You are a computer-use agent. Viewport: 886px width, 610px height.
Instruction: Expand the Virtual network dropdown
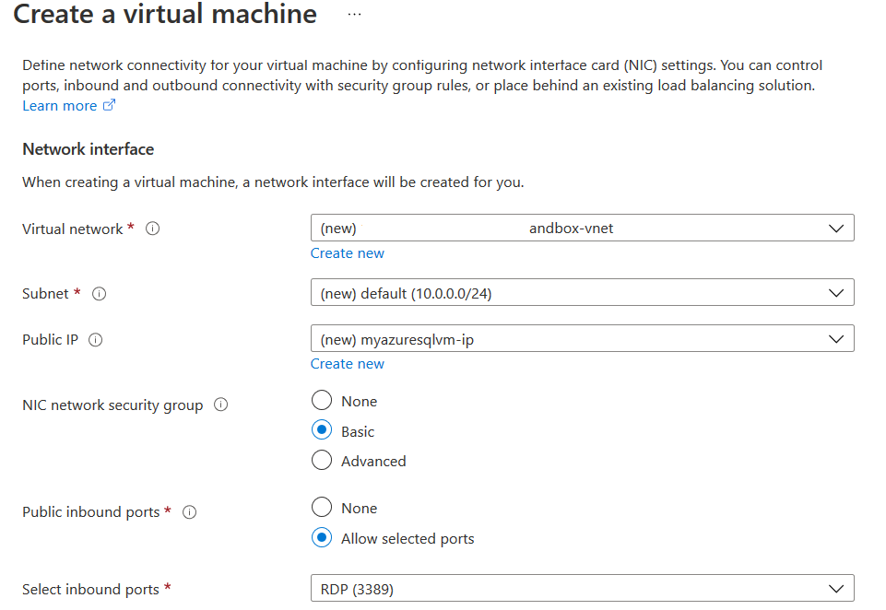tap(582, 228)
